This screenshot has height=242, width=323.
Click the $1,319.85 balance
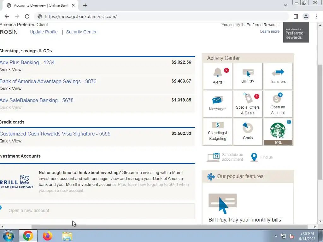pos(181,100)
